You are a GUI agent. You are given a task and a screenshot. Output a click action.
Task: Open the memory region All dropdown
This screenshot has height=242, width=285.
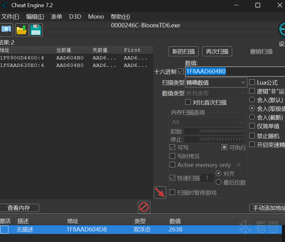pos(208,122)
